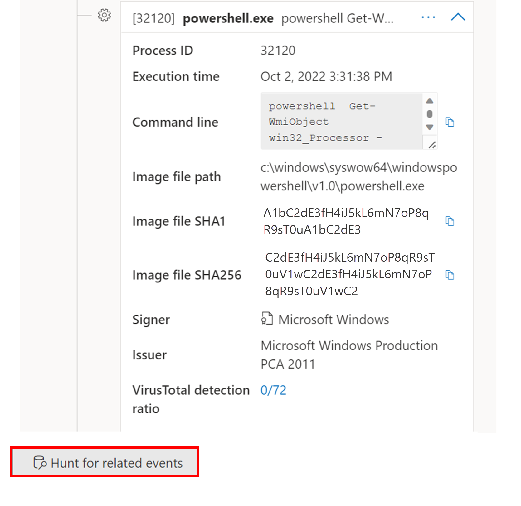521x506 pixels.
Task: Click inside the command line text box
Action: [342, 121]
